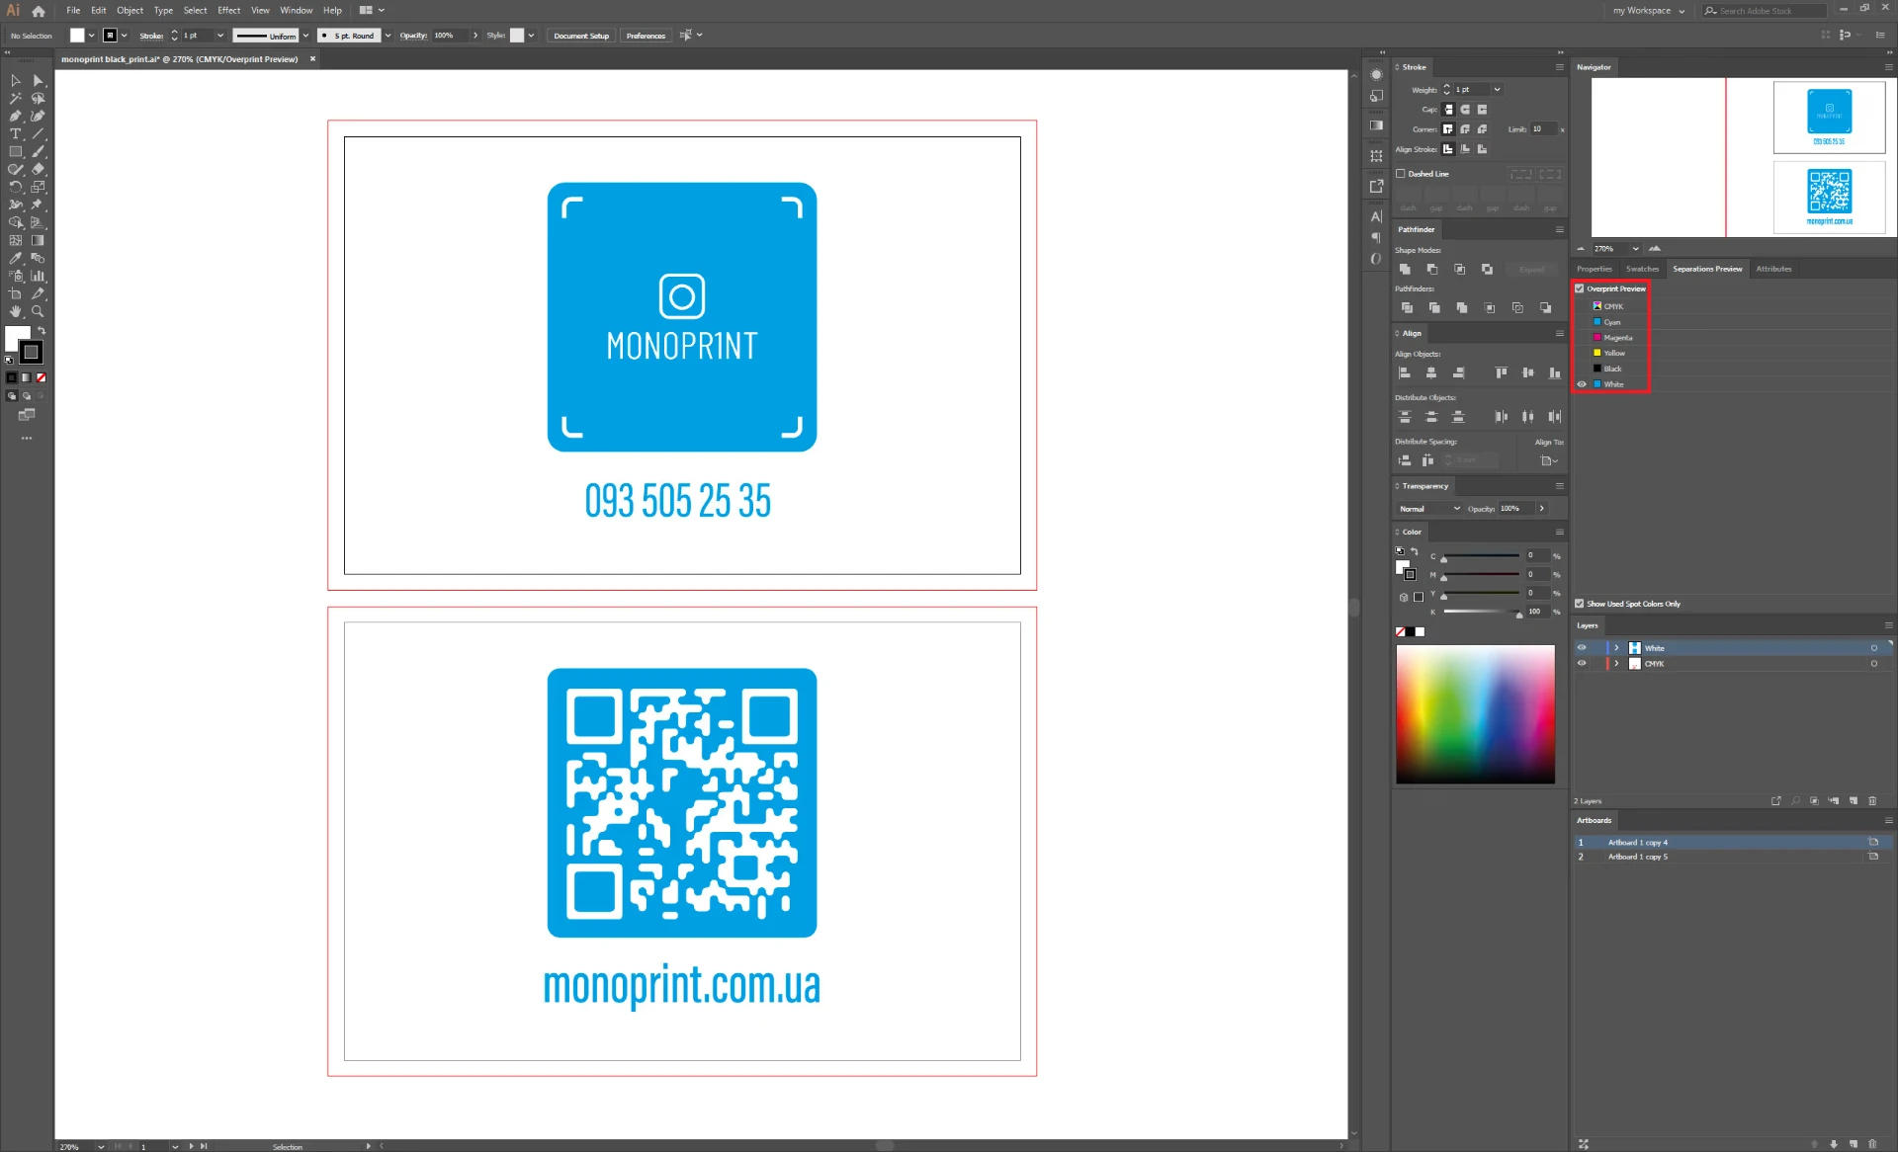Viewport: 1898px width, 1152px height.
Task: Switch to the Swatches tab
Action: pyautogui.click(x=1642, y=269)
